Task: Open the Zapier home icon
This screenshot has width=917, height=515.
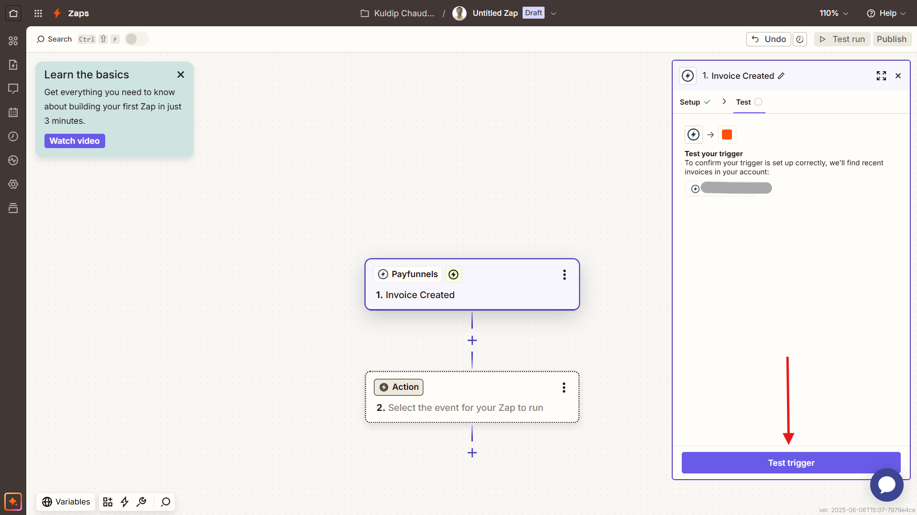Action: tap(13, 13)
